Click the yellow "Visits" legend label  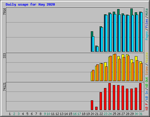coord(147,58)
